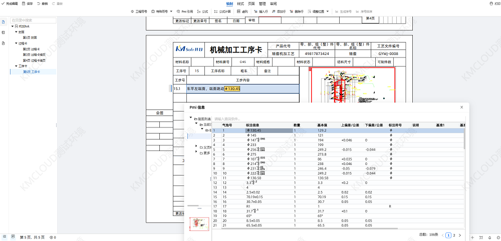Collapse the 封面 tree group
The image size is (501, 241).
[x=17, y=32]
